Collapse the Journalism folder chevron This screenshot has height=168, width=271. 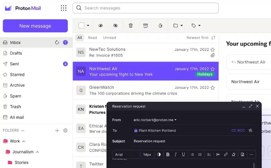37,152
